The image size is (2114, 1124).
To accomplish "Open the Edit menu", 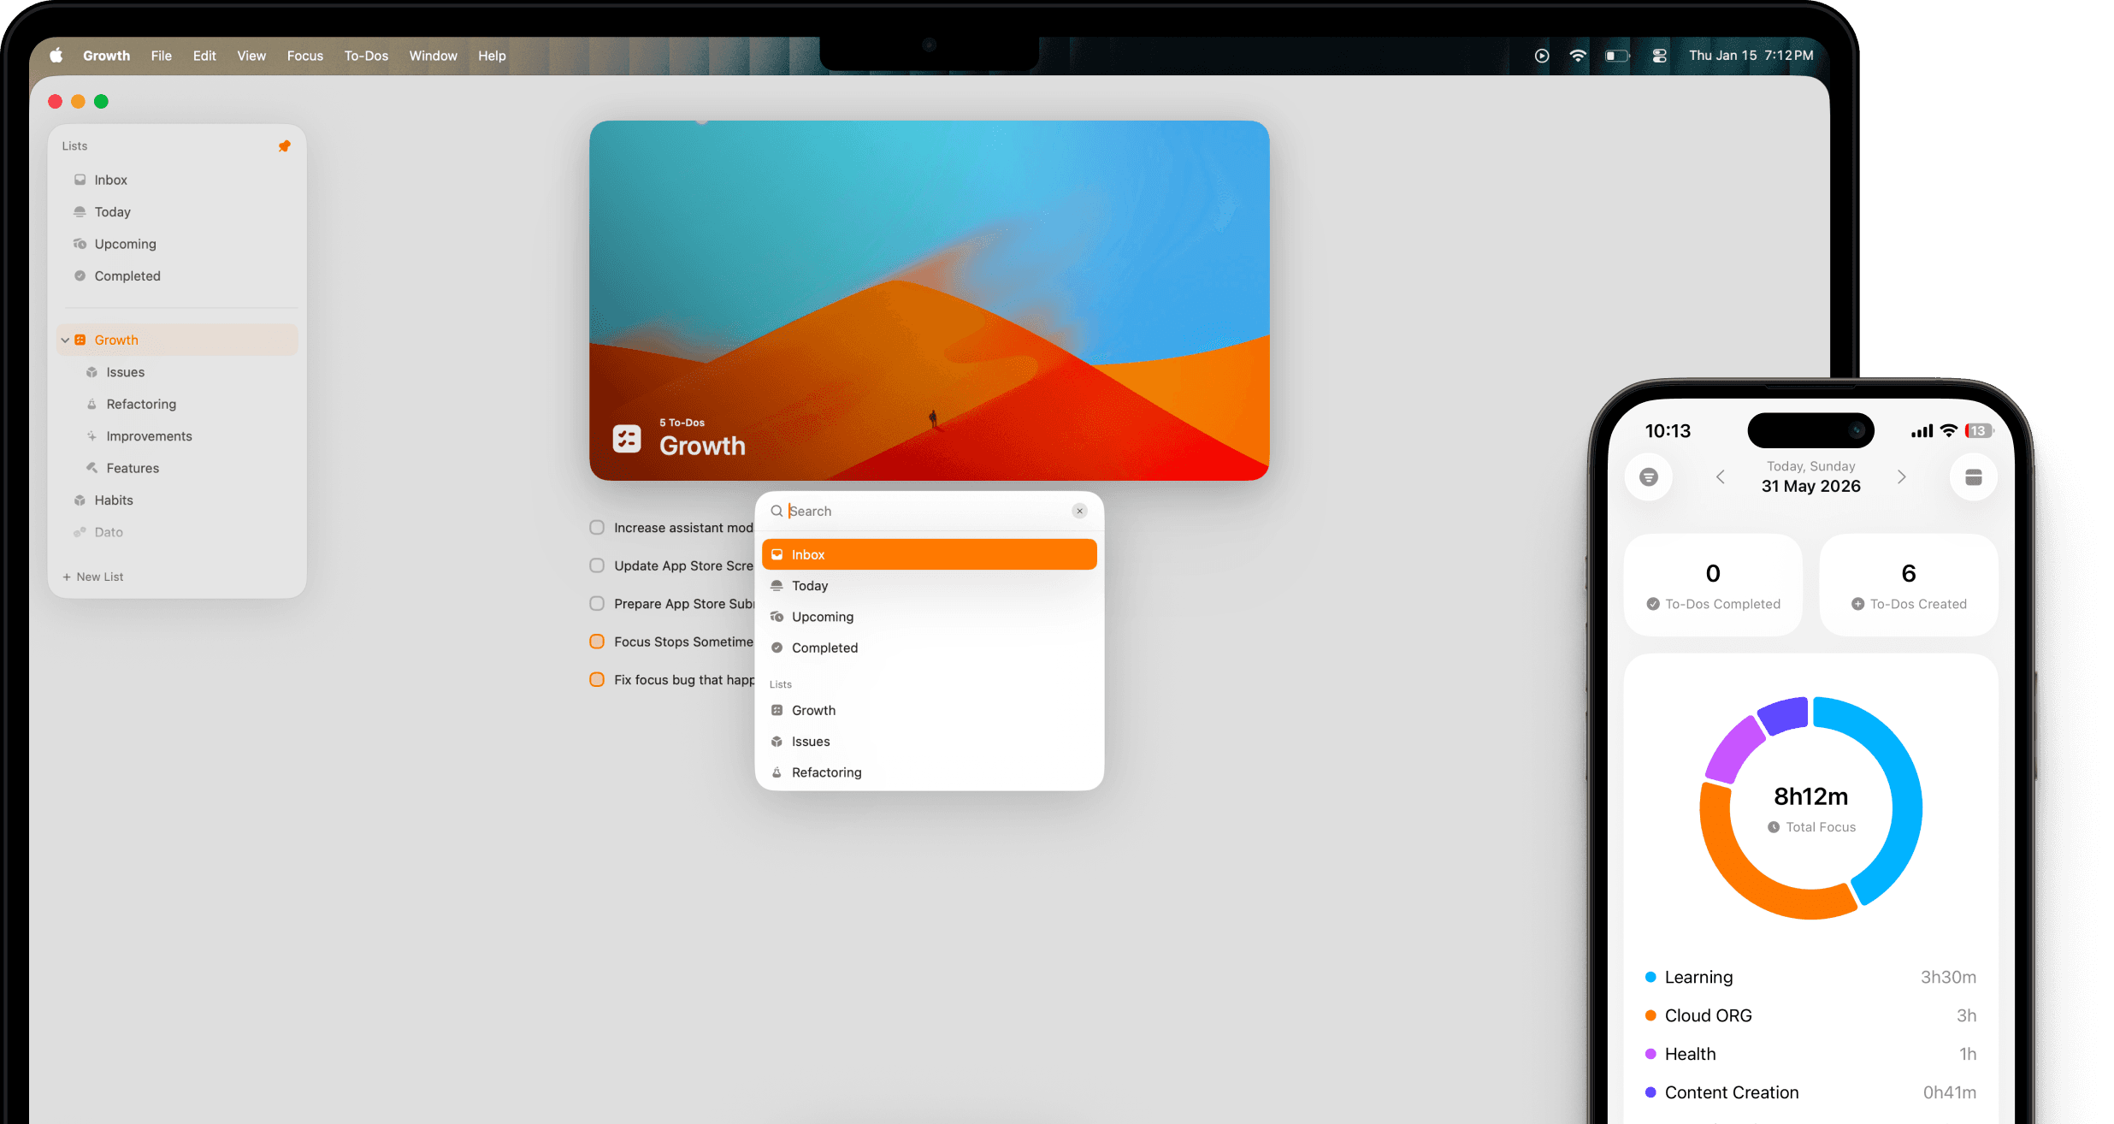I will [204, 56].
